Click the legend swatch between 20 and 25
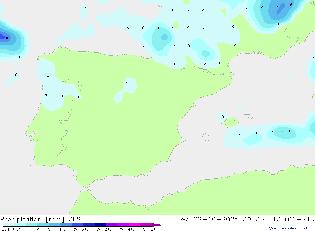This screenshot has height=231, width=315. (x=89, y=225)
